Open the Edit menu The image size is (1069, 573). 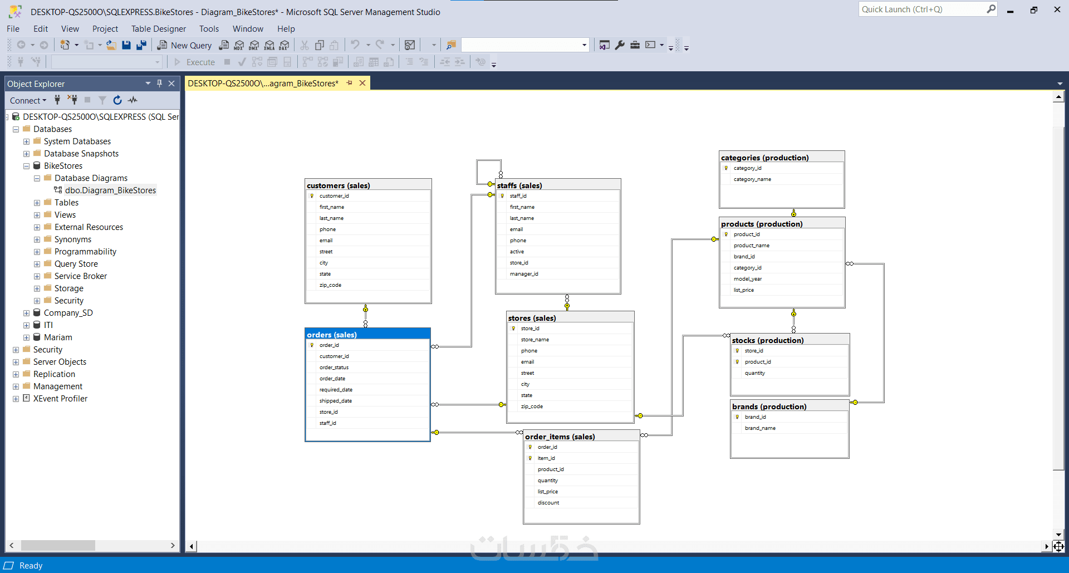point(41,29)
